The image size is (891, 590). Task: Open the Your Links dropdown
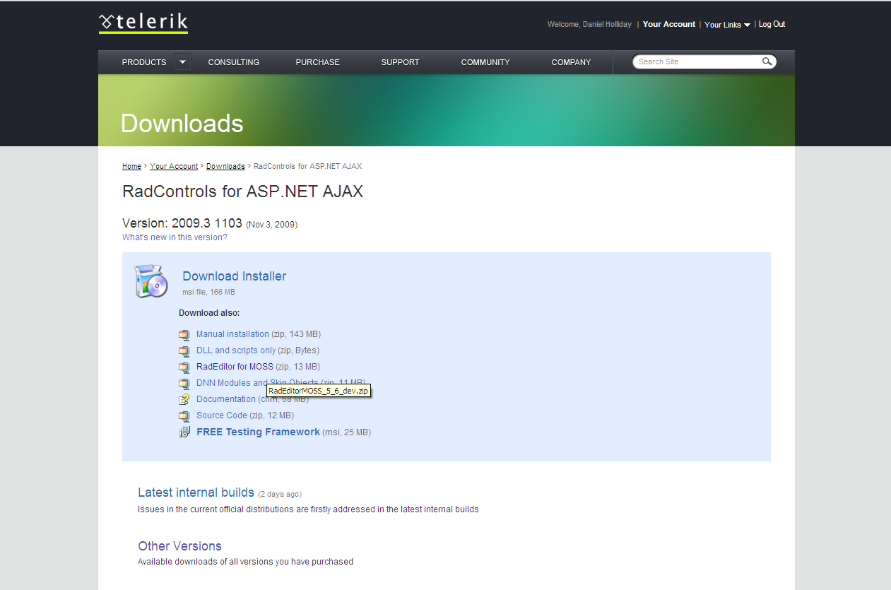[x=727, y=25]
